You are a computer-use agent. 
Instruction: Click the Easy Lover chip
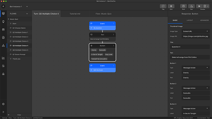(109, 54)
